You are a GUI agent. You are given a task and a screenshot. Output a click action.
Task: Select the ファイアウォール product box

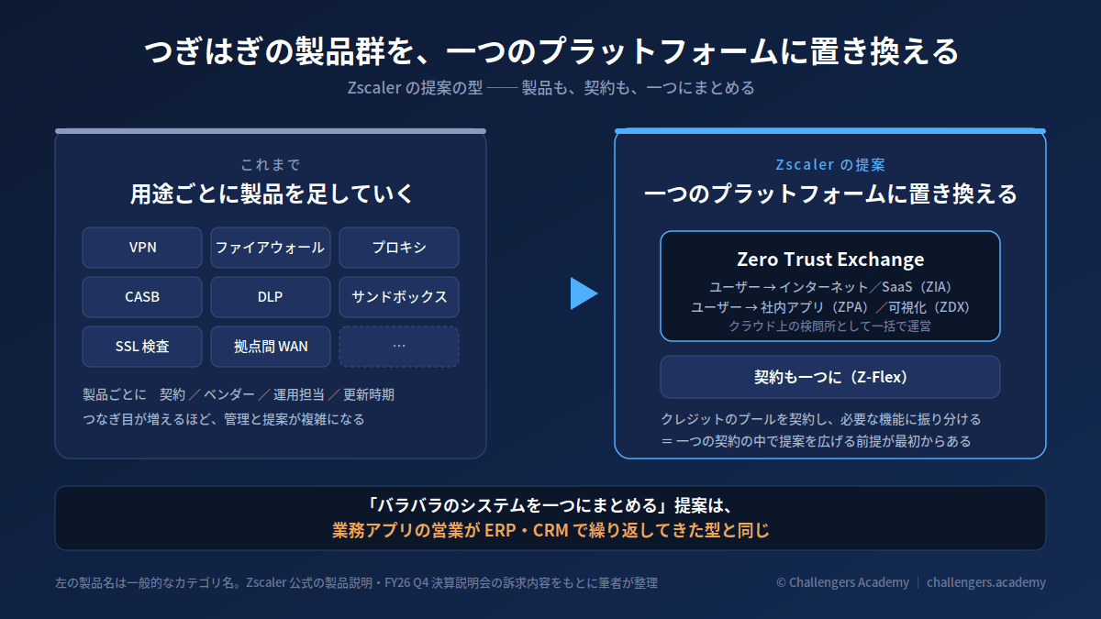[271, 248]
